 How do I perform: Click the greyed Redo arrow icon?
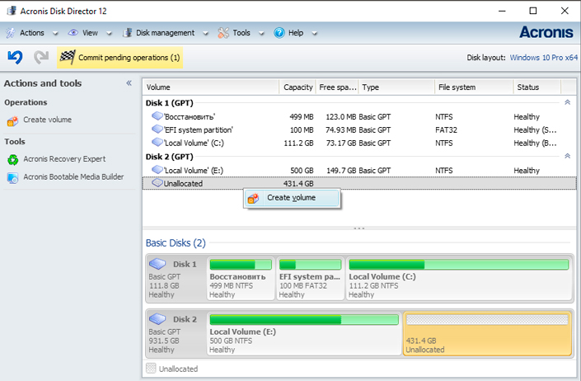[x=41, y=57]
